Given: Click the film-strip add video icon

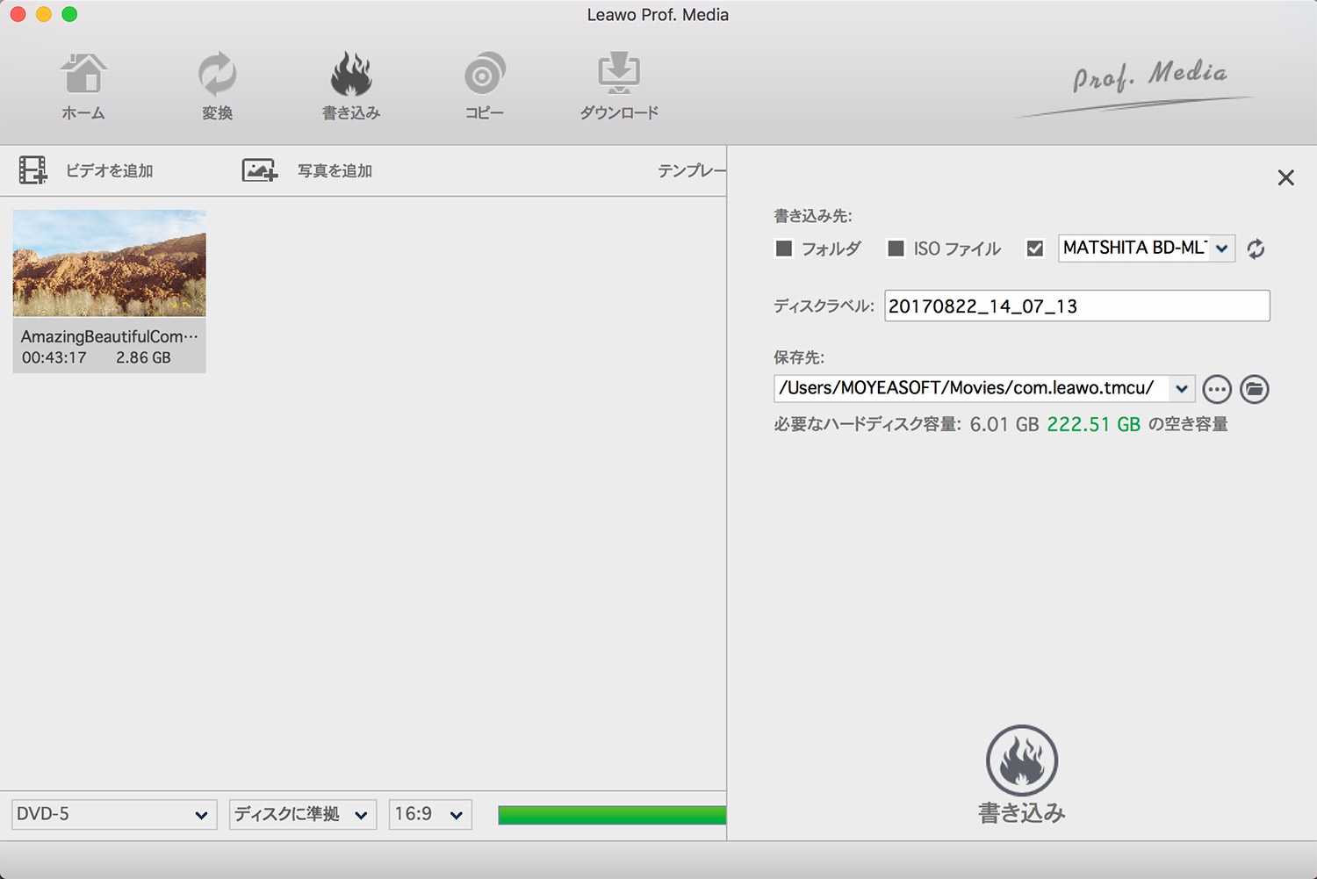Looking at the screenshot, I should (x=33, y=170).
